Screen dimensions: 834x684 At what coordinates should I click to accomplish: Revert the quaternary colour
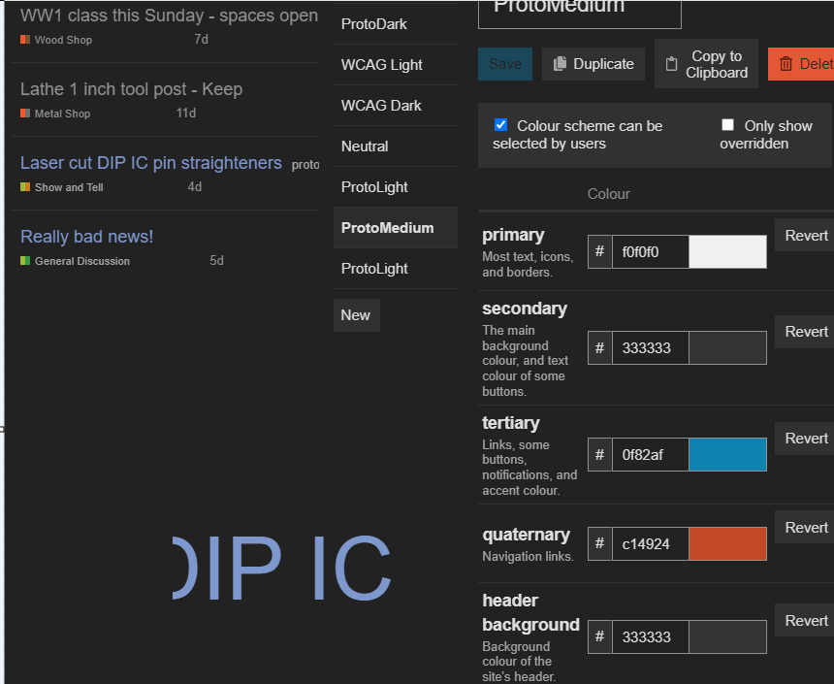click(805, 528)
